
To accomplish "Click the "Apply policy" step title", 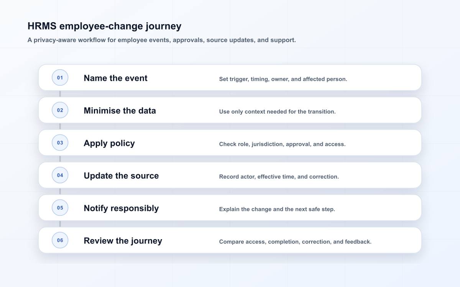I will coord(109,143).
